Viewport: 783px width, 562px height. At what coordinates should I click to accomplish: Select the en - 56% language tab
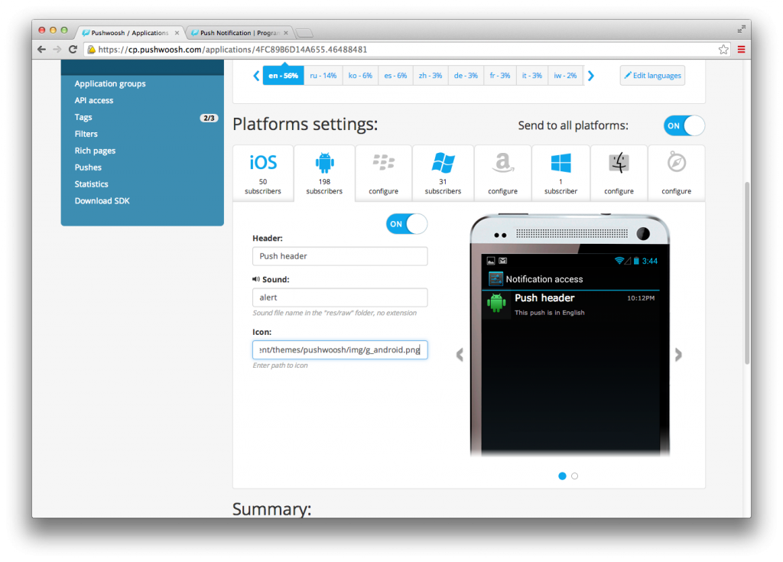pyautogui.click(x=283, y=76)
